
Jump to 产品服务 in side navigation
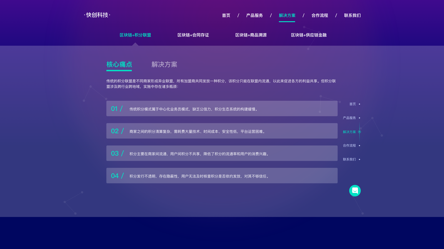click(350, 118)
